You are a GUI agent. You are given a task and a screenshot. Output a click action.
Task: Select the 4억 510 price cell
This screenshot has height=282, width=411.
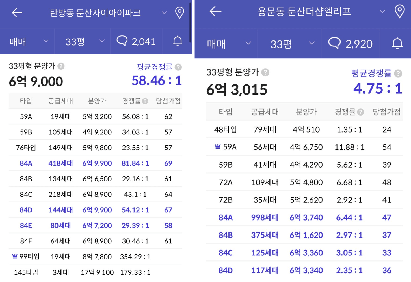point(306,129)
